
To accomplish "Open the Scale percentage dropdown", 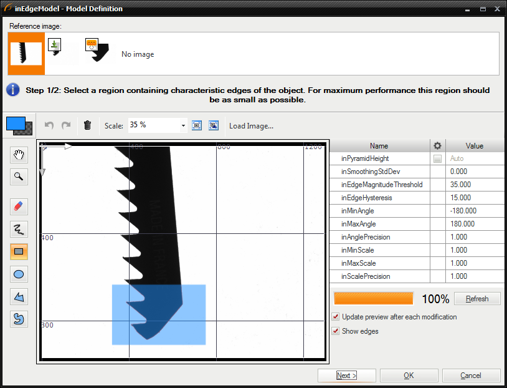I will 183,125.
